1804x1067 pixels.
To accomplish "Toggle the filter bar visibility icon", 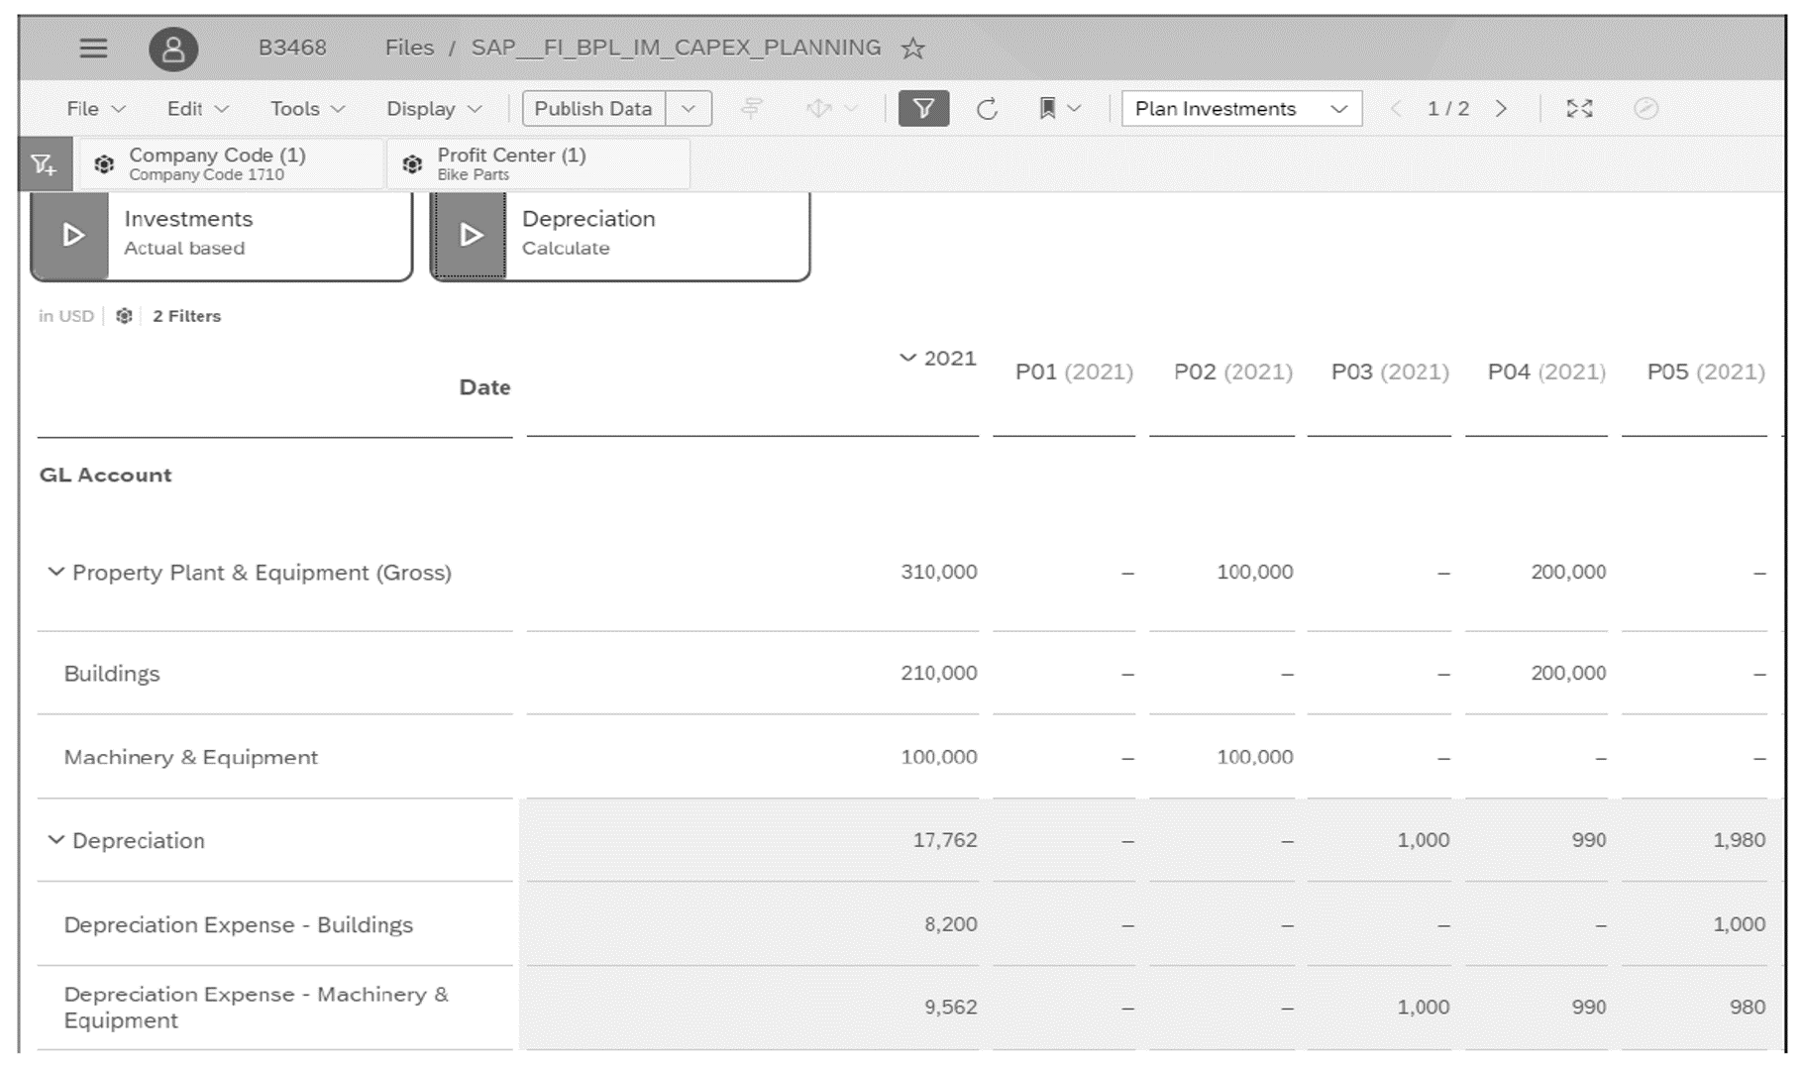I will tap(923, 109).
